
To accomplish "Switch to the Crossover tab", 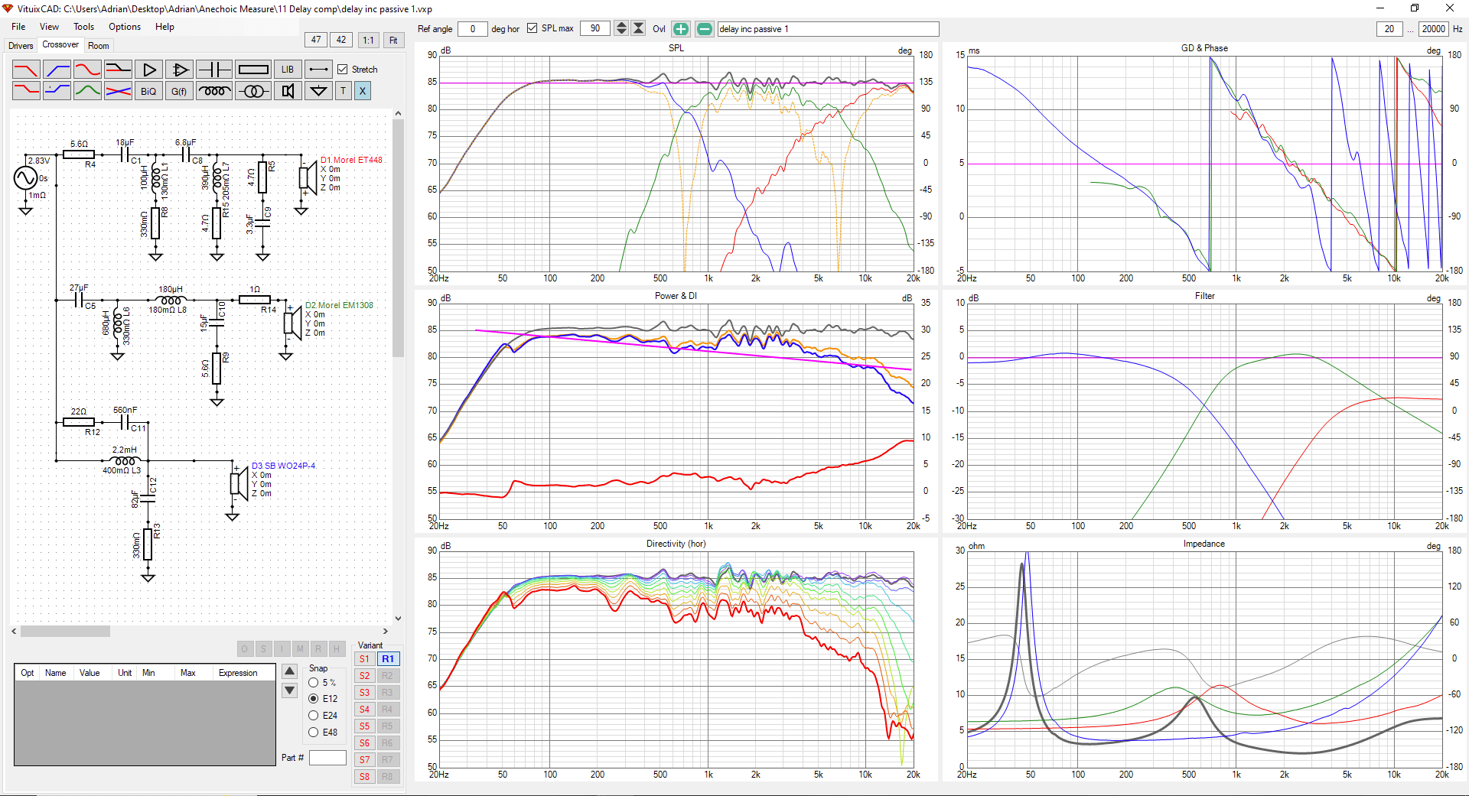I will point(60,45).
